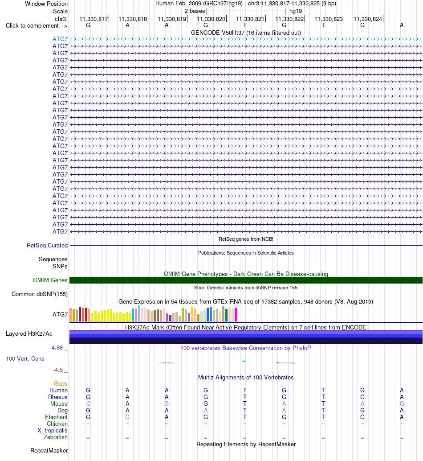Click the Chicken alignment row label
Screen dimensions: 423x461
(x=57, y=424)
